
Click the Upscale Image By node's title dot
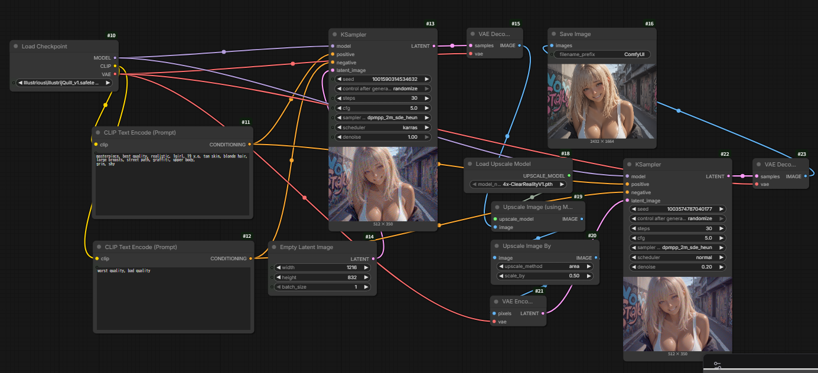497,246
